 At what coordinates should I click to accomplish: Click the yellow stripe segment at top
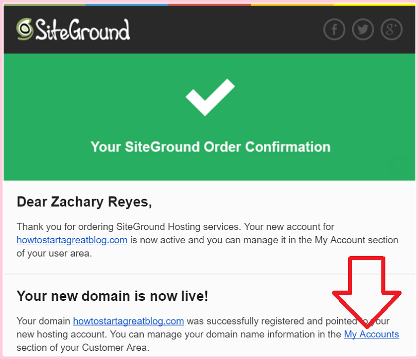(x=374, y=5)
